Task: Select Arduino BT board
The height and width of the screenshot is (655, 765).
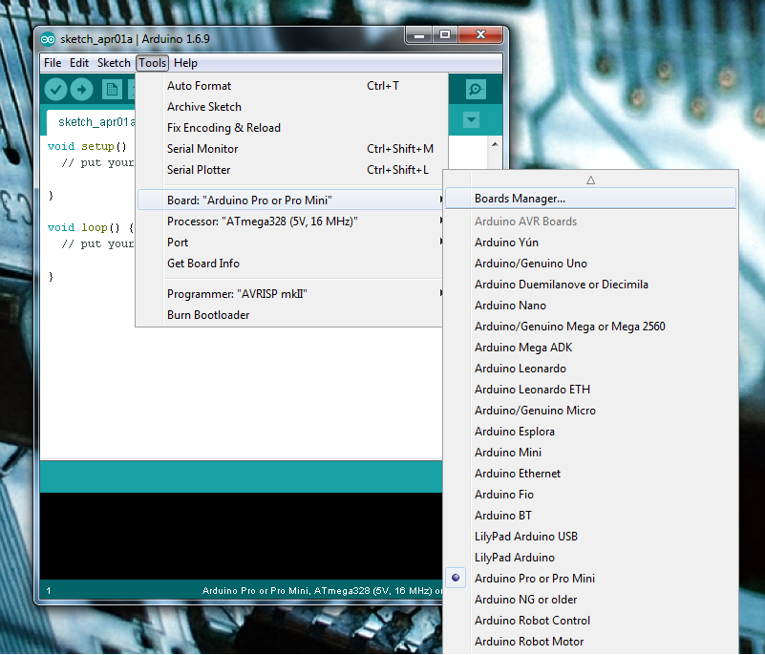Action: 591,515
